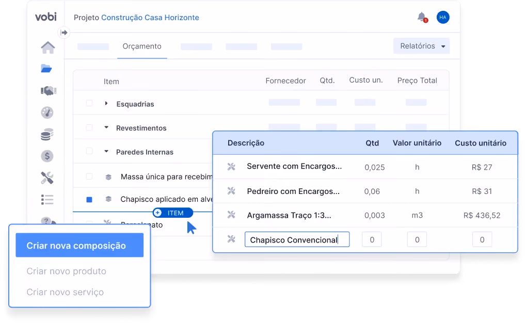Click the Valor unitário input in last row
This screenshot has height=323, width=525.
417,239
